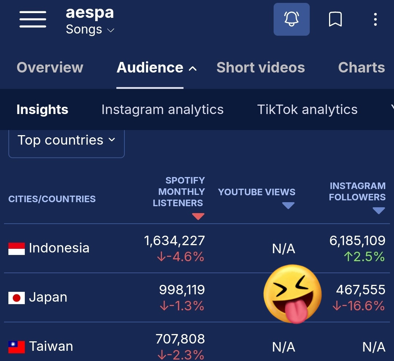Screen dimensions: 394x361
Task: Go to the Charts tab
Action: coord(361,67)
